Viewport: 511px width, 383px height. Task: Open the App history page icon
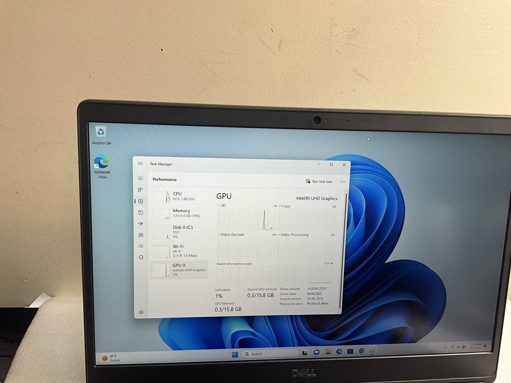(141, 213)
